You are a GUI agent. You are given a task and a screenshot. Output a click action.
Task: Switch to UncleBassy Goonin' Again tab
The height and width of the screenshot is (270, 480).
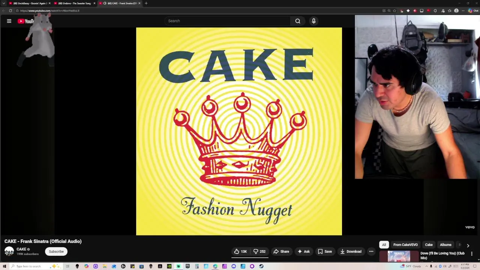(30, 3)
